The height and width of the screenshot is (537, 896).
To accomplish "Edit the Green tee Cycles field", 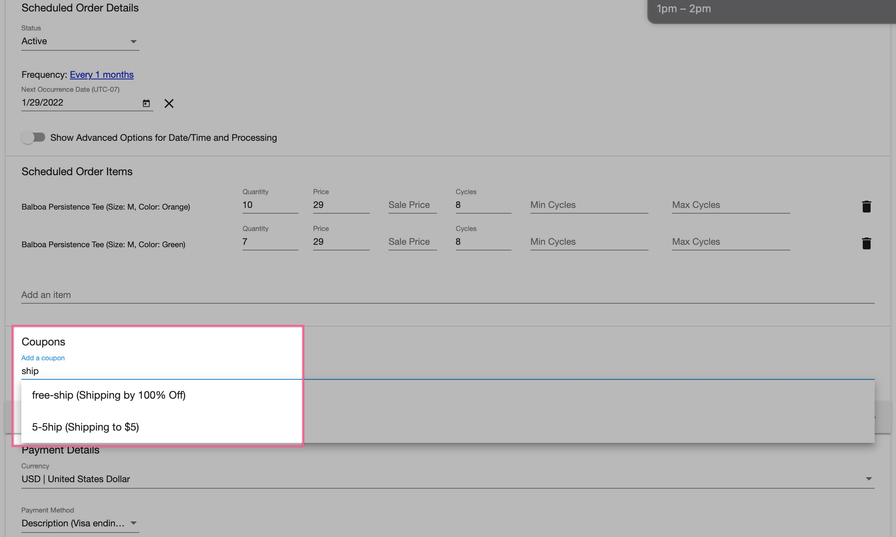I will (483, 241).
